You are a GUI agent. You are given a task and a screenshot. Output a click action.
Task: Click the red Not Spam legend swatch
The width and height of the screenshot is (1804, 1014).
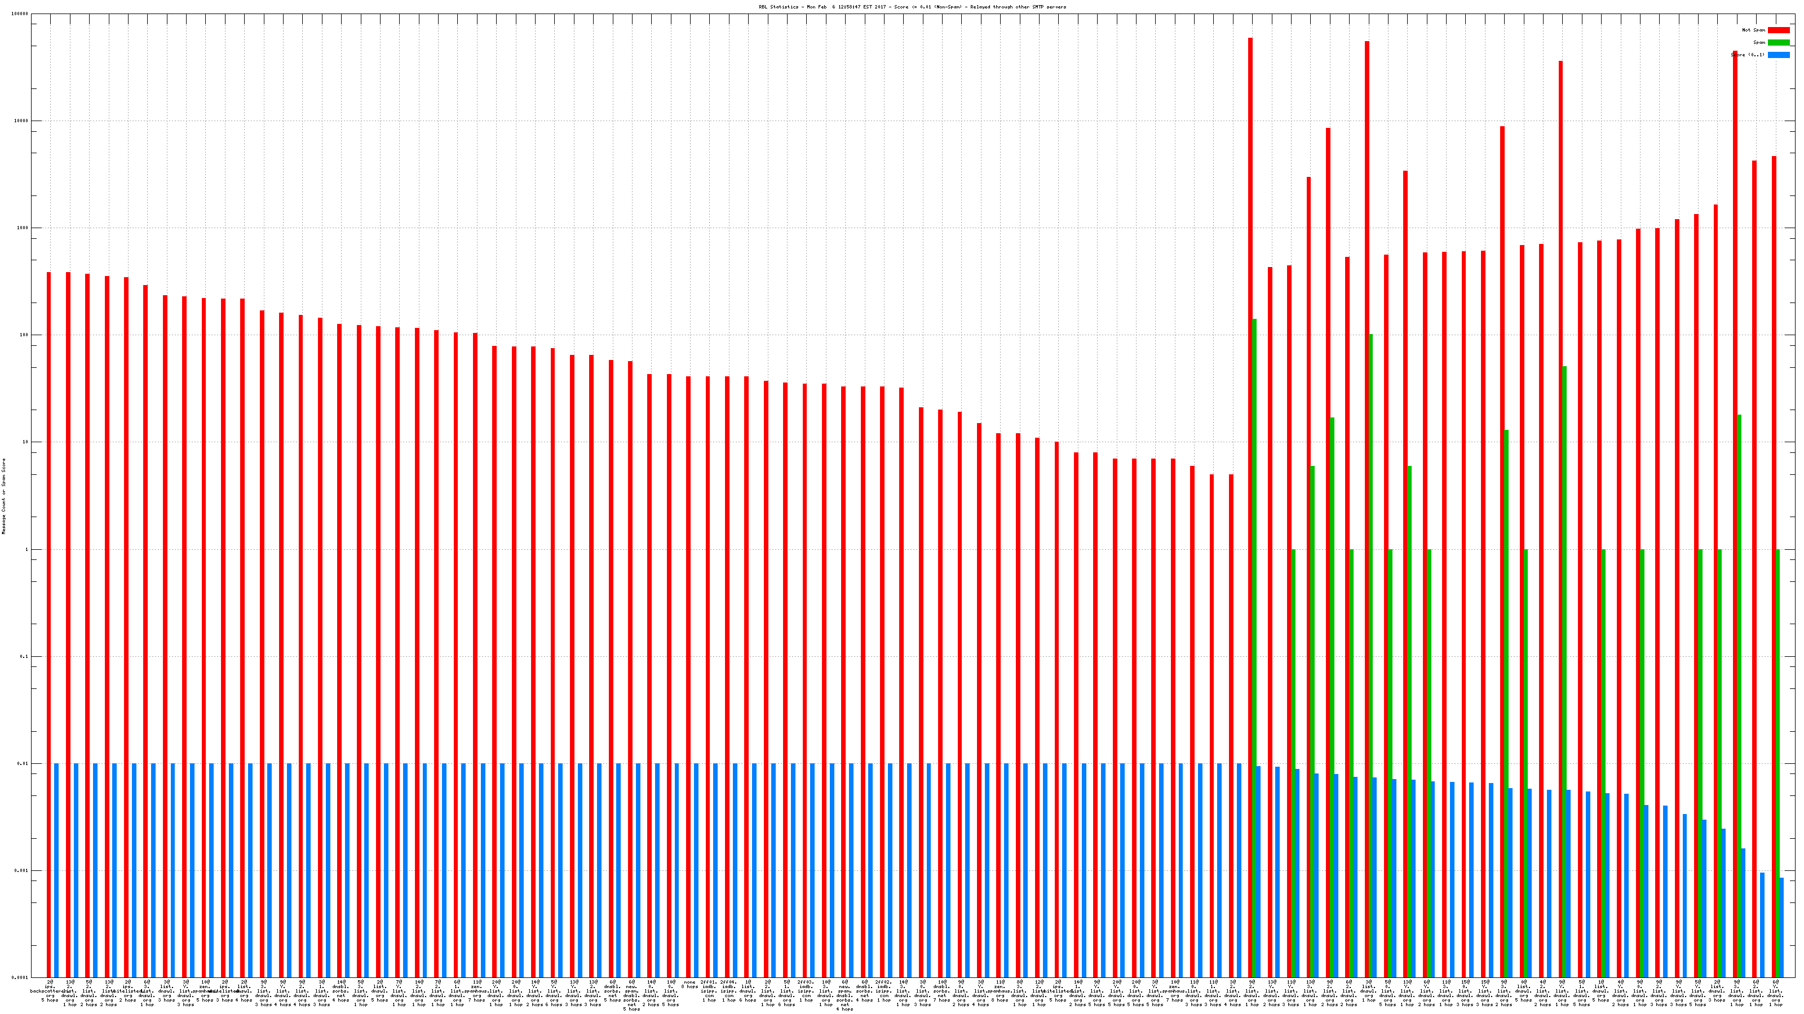pos(1778,30)
